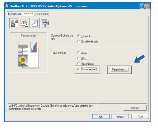
Task: Select the Personnaliser radio option
Action: click(79, 69)
